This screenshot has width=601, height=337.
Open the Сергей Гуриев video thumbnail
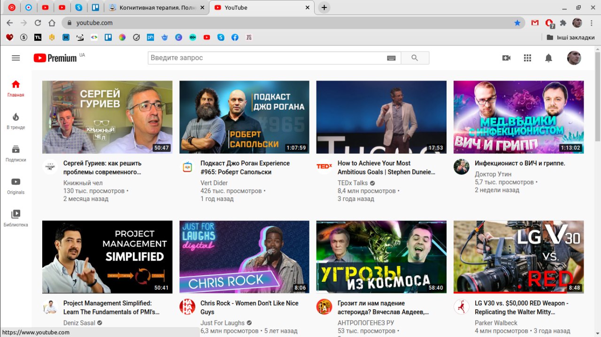pos(107,117)
